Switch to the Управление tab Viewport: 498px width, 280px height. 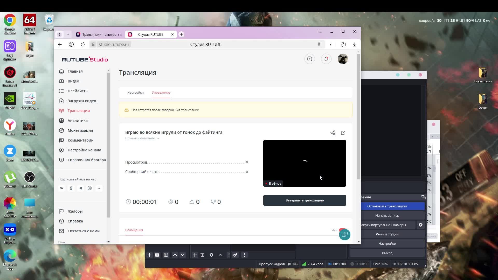(161, 93)
